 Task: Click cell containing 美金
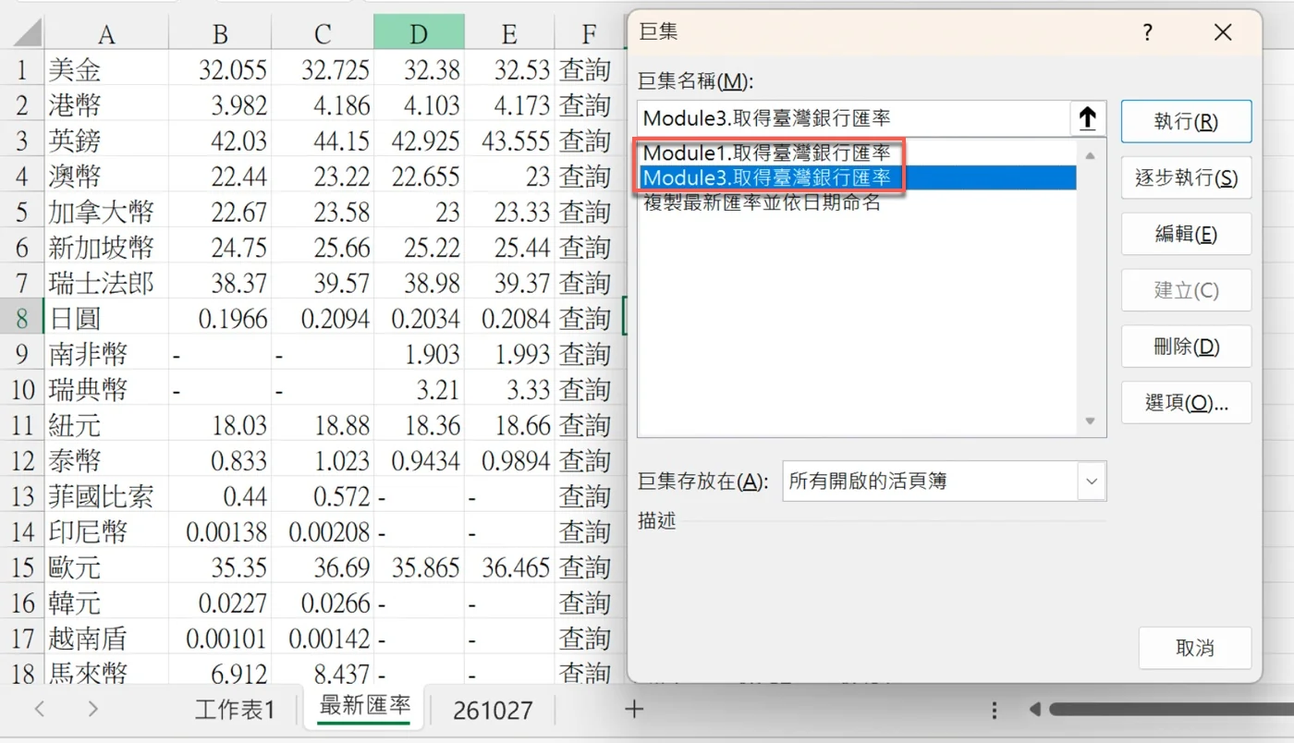pyautogui.click(x=106, y=69)
